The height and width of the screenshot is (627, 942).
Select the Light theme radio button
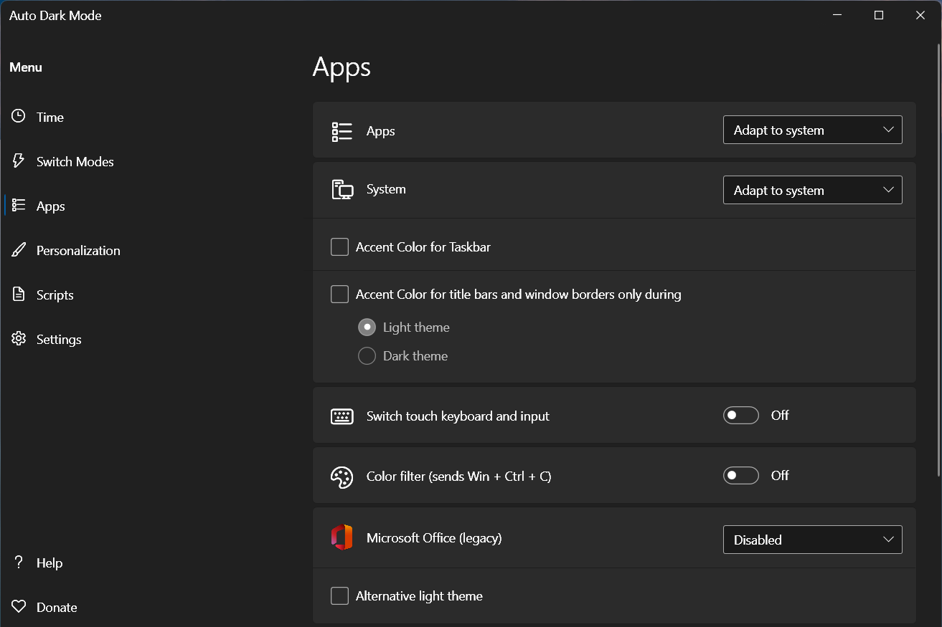367,327
